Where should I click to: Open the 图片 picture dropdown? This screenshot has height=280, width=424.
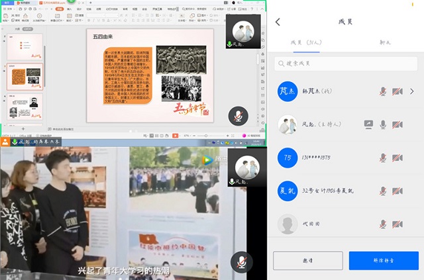coord(201,15)
